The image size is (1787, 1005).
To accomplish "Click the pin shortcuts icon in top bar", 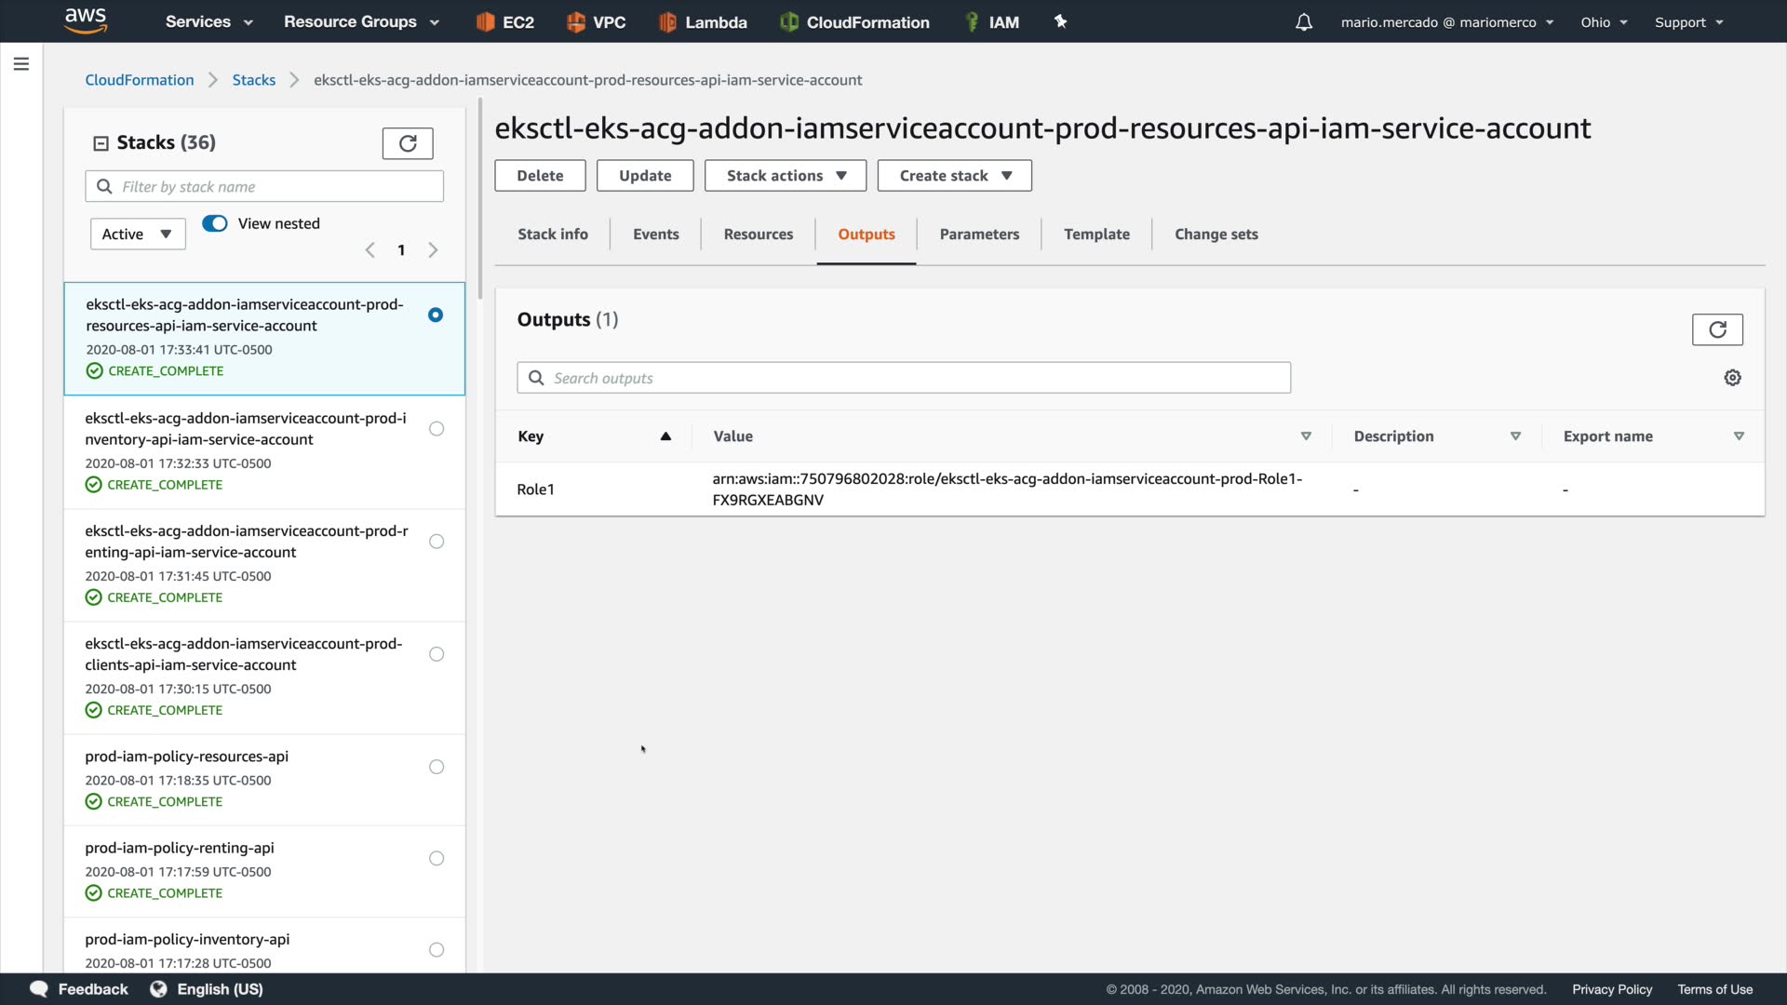I will [x=1060, y=21].
